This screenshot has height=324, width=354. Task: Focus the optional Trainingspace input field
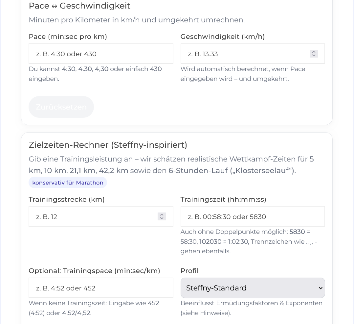(x=101, y=288)
